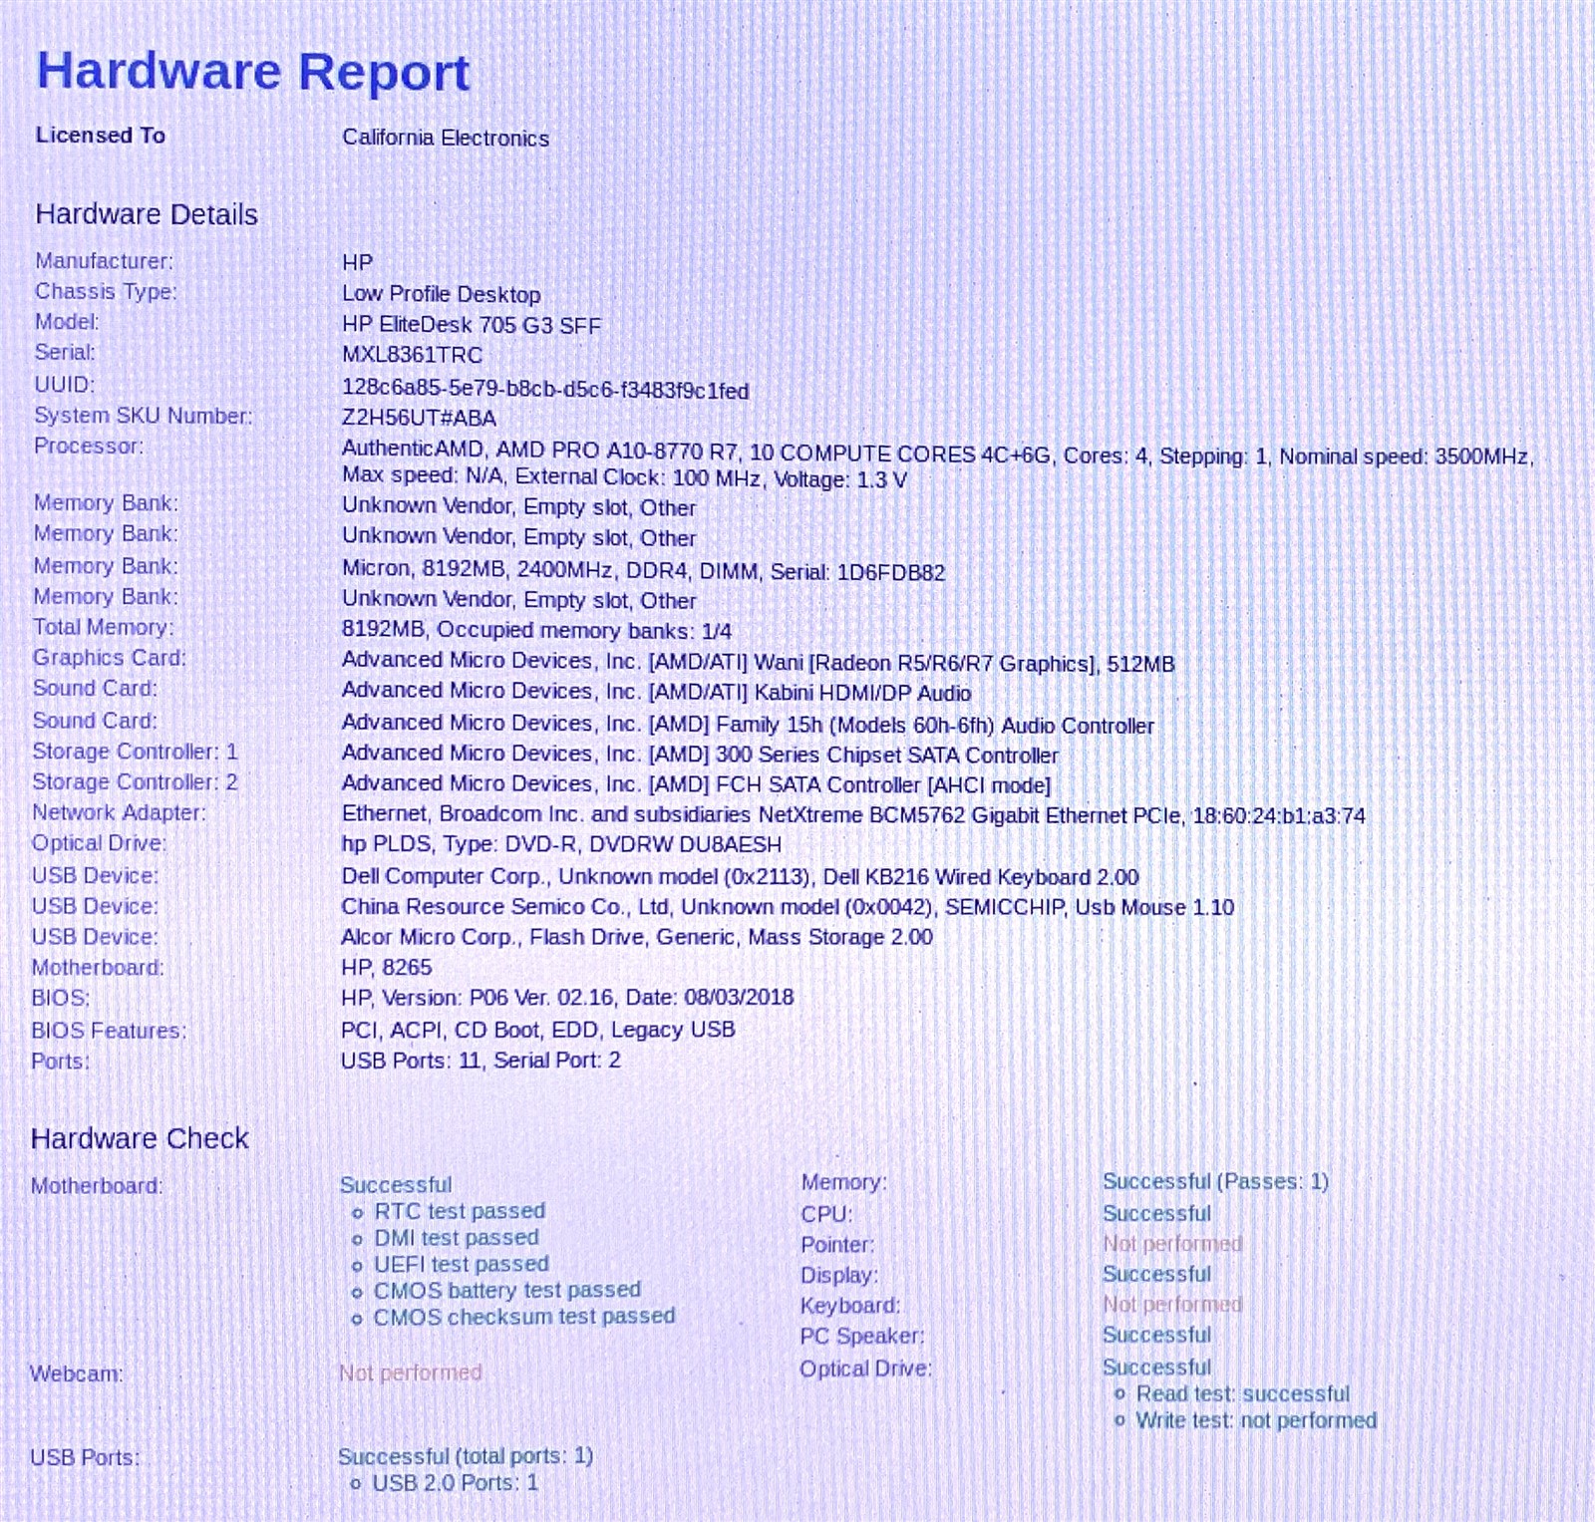Screen dimensions: 1595x1522
Task: Click the Hardware Report title
Action: pos(253,73)
